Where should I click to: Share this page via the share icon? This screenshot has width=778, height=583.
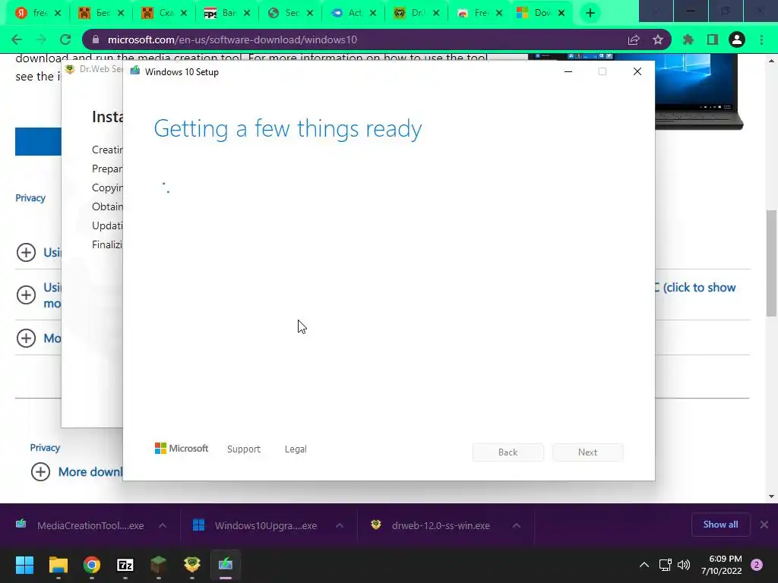pos(633,39)
